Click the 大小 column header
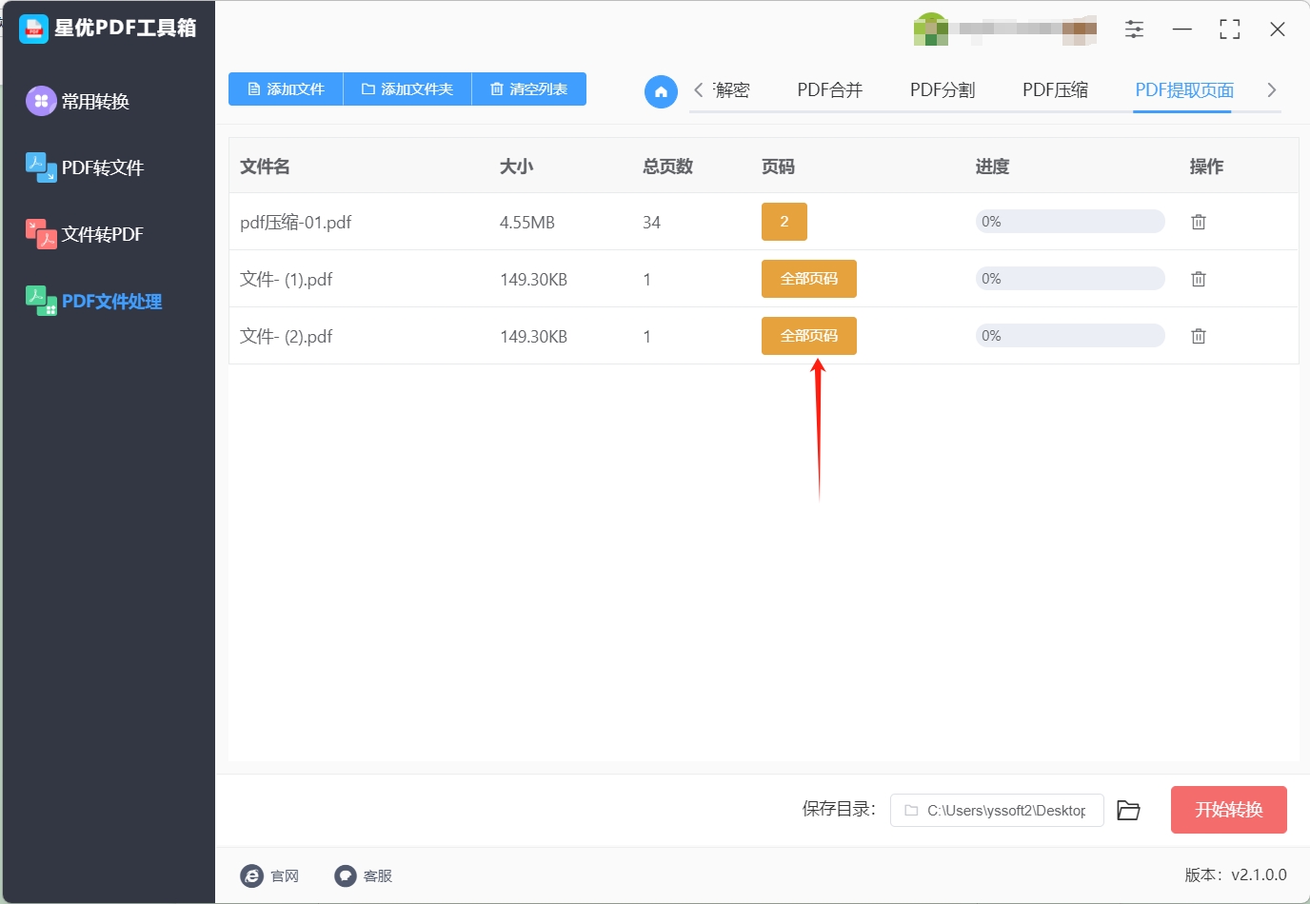Viewport: 1310px width, 904px height. [x=516, y=167]
